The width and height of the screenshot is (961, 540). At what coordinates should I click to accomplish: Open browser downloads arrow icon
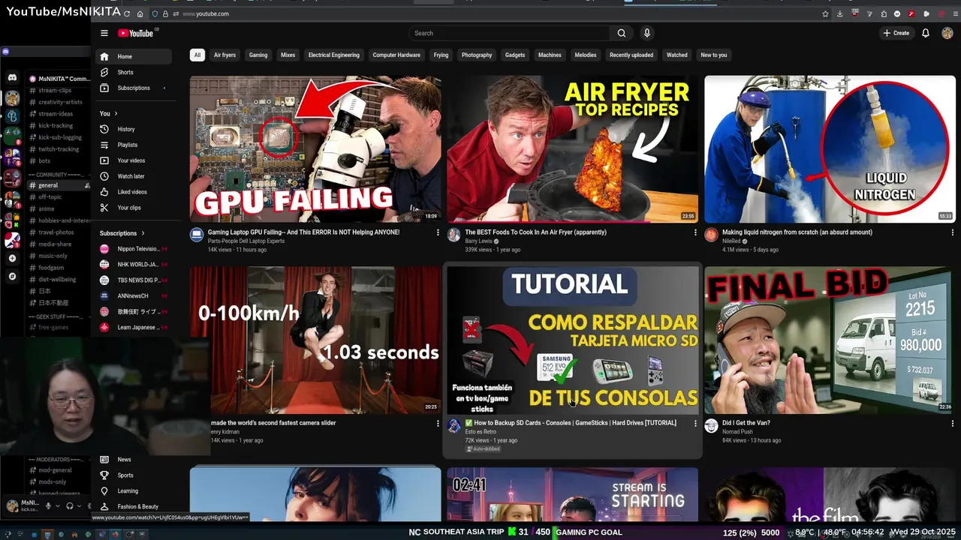[x=839, y=13]
